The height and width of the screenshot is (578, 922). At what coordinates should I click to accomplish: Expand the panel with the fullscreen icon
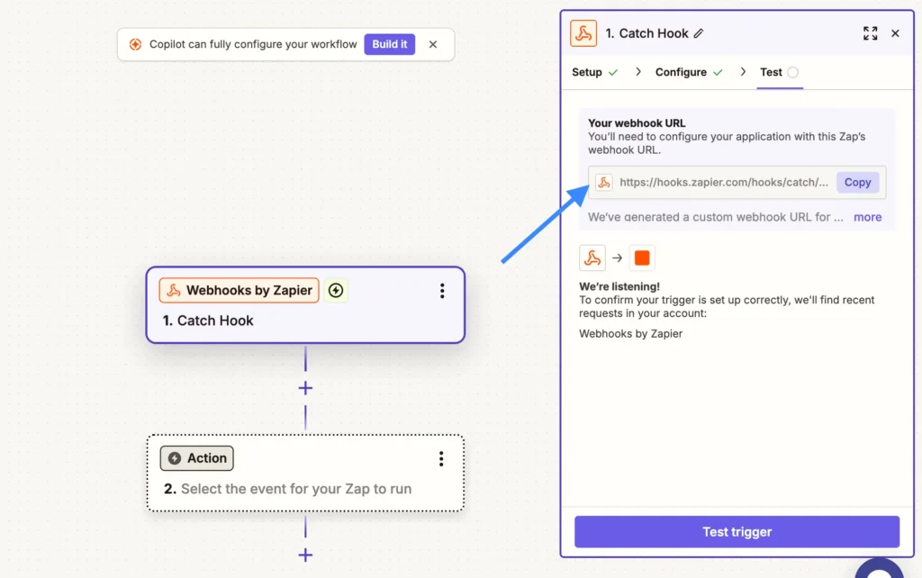(870, 33)
